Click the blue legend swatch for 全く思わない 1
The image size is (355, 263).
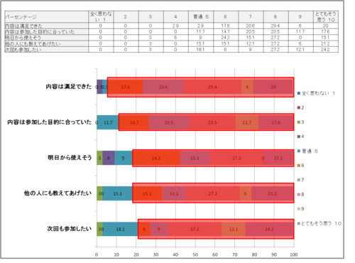click(x=299, y=93)
